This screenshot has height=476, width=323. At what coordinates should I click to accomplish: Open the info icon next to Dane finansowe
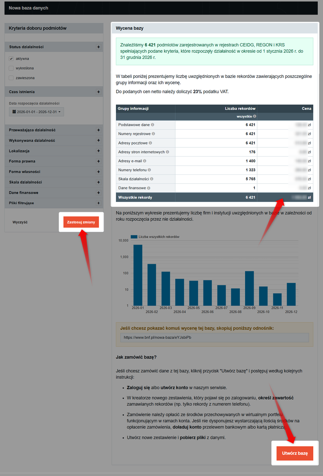[149, 188]
